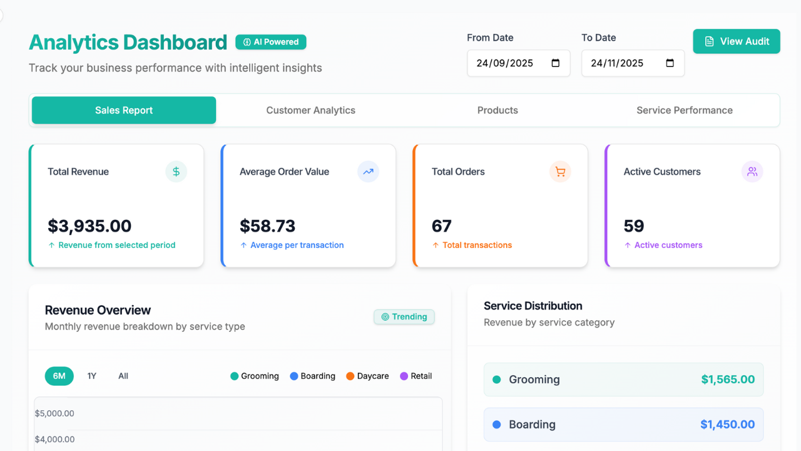Click the dollar sign icon on Total Revenue card
This screenshot has height=451, width=801.
tap(176, 171)
